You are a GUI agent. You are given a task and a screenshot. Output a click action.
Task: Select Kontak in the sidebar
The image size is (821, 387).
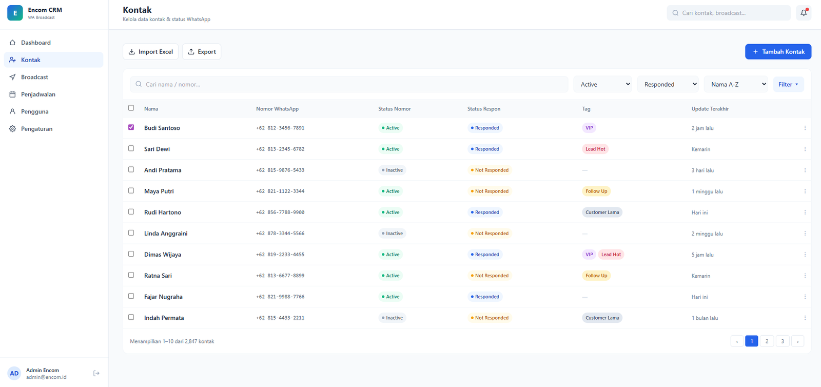pos(53,60)
